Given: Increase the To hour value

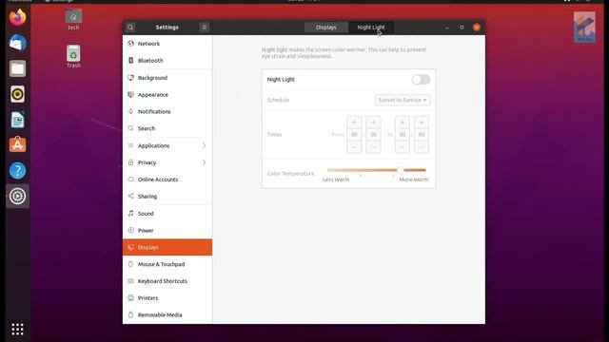Looking at the screenshot, I should click(403, 123).
